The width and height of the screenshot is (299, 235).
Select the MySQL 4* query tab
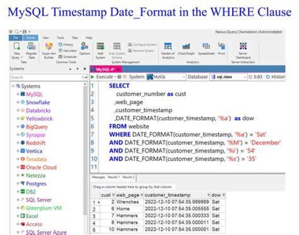tap(105, 70)
